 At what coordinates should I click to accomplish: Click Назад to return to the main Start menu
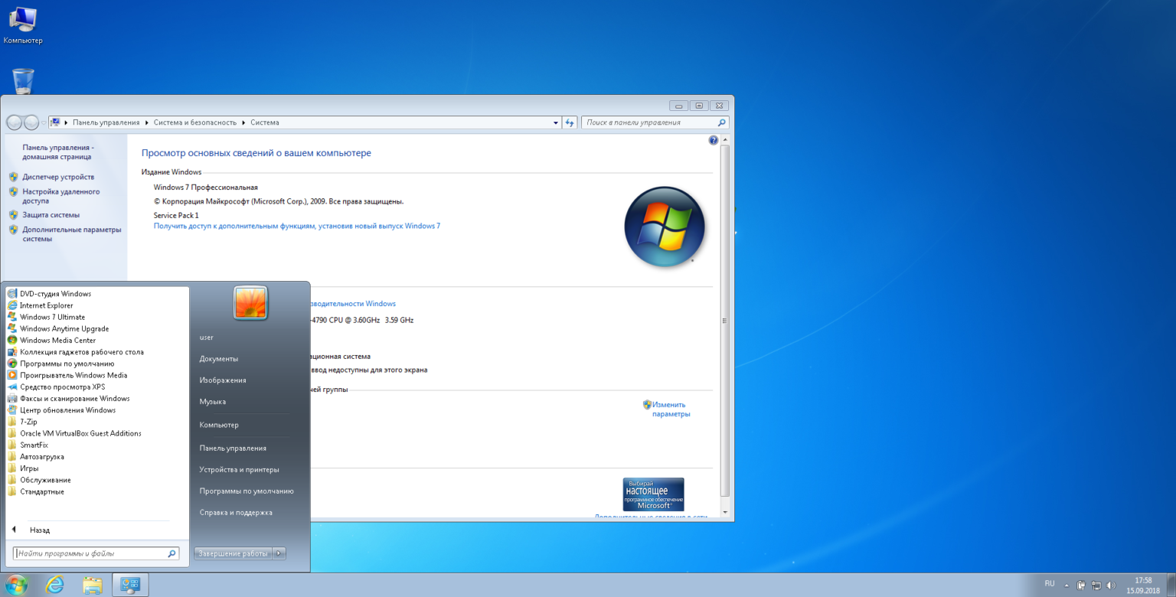tap(39, 530)
